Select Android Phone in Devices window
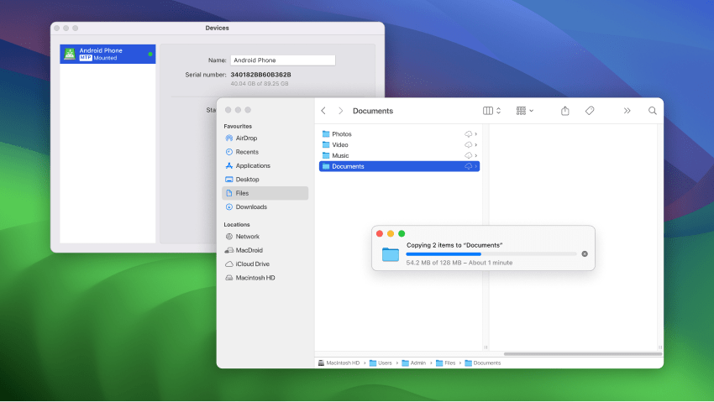Viewport: 714px width, 402px height. pyautogui.click(x=108, y=54)
